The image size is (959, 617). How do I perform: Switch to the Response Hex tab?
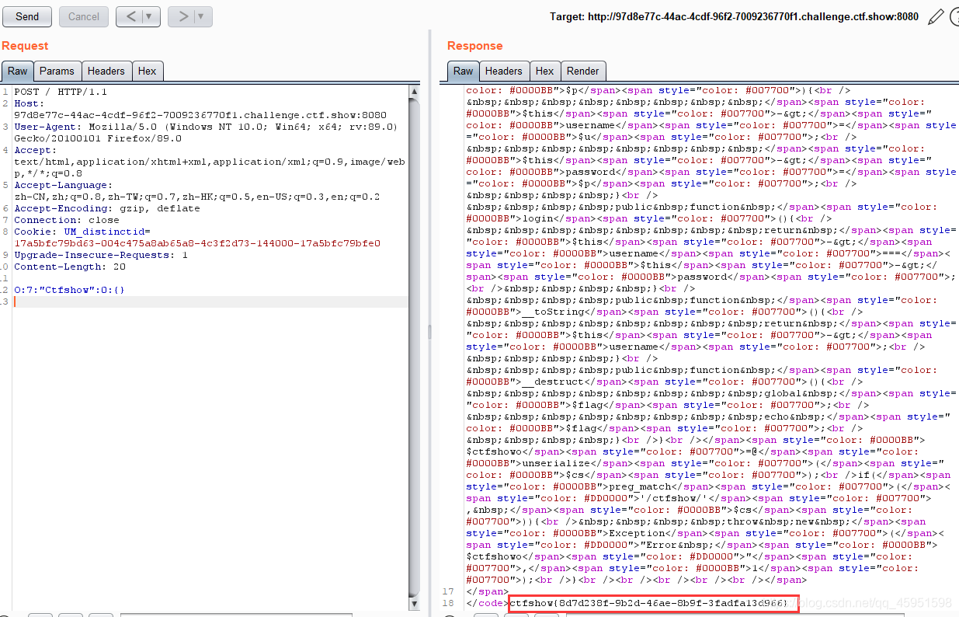tap(544, 71)
